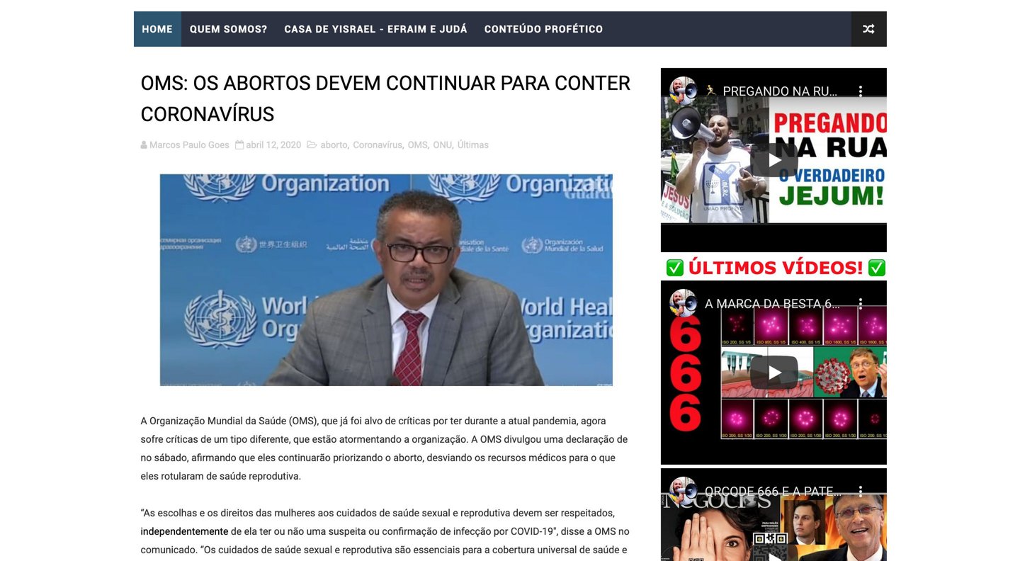Open channel avatar on QRCODE 666 video
The height and width of the screenshot is (561, 1020).
(x=683, y=490)
